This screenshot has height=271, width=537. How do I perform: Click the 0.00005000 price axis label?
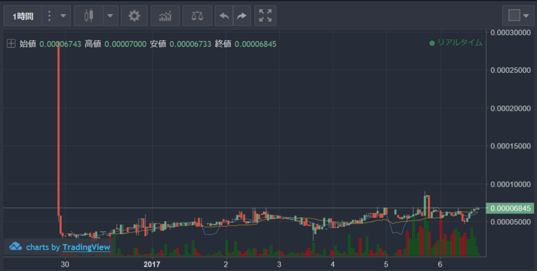511,222
